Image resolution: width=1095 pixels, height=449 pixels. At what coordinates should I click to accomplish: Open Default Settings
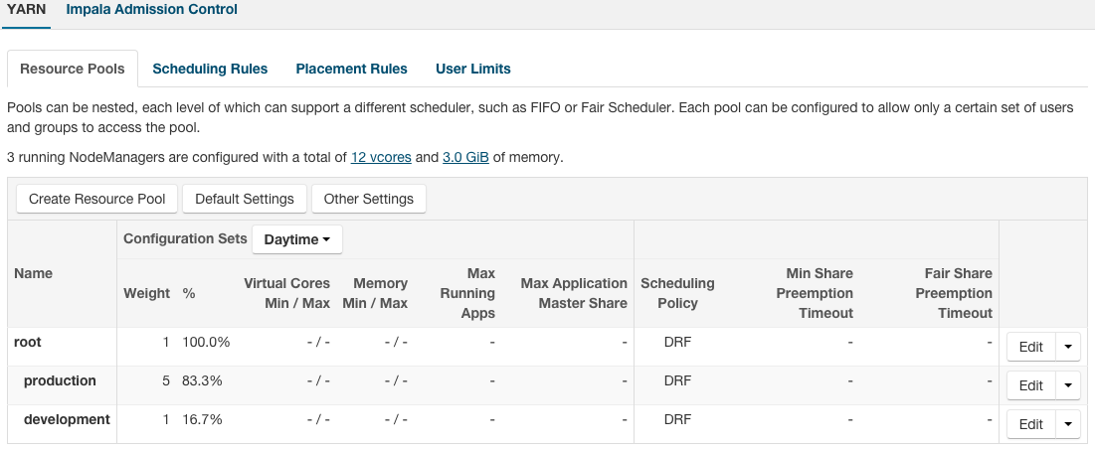(x=245, y=199)
